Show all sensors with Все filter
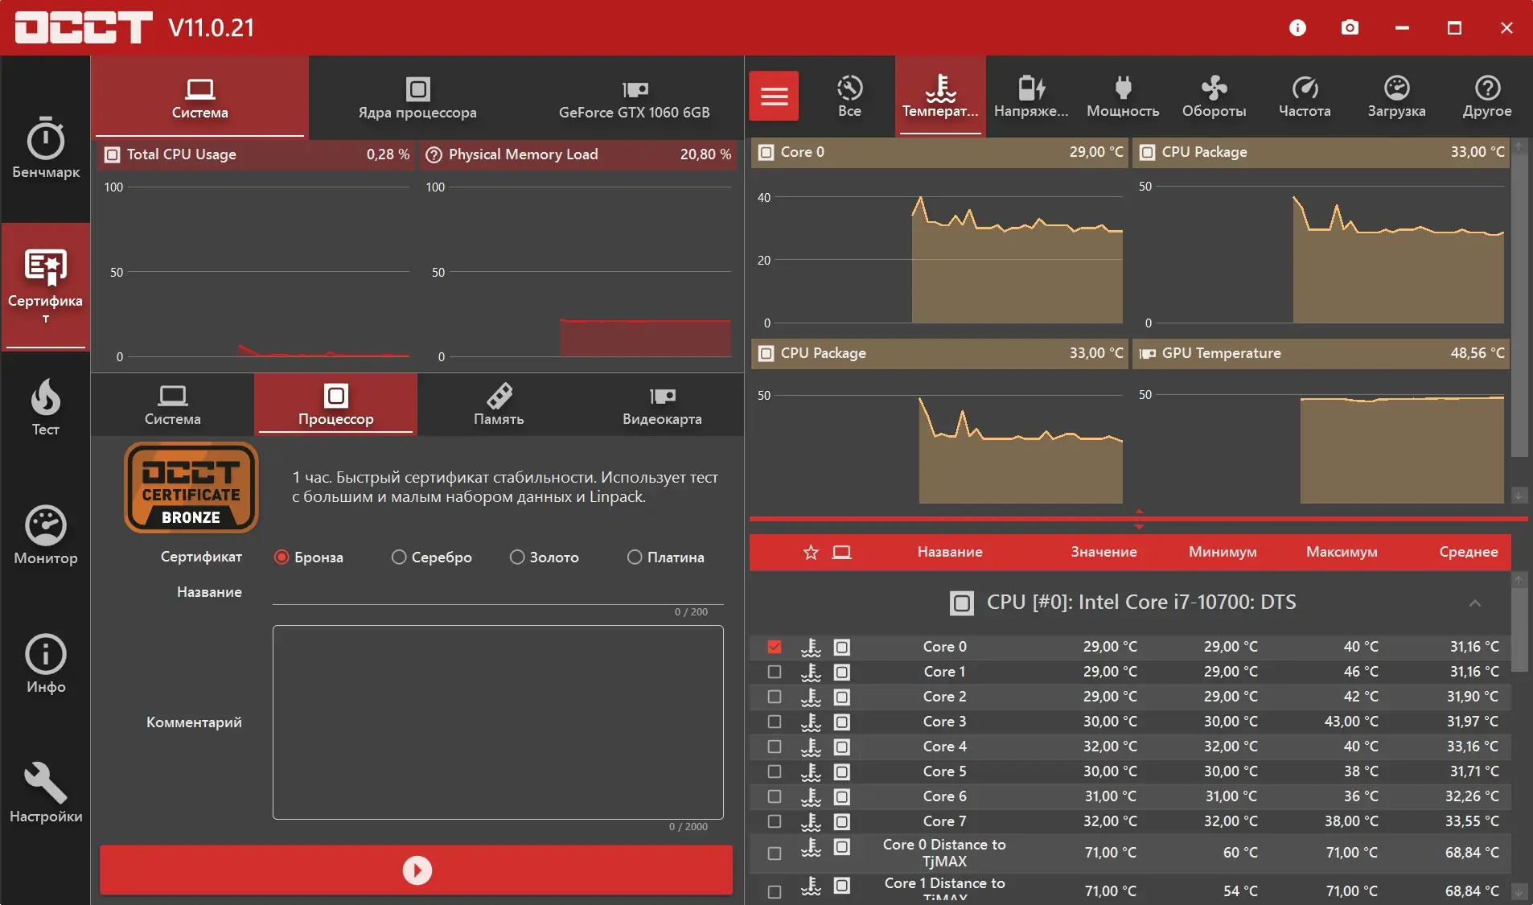 tap(849, 97)
